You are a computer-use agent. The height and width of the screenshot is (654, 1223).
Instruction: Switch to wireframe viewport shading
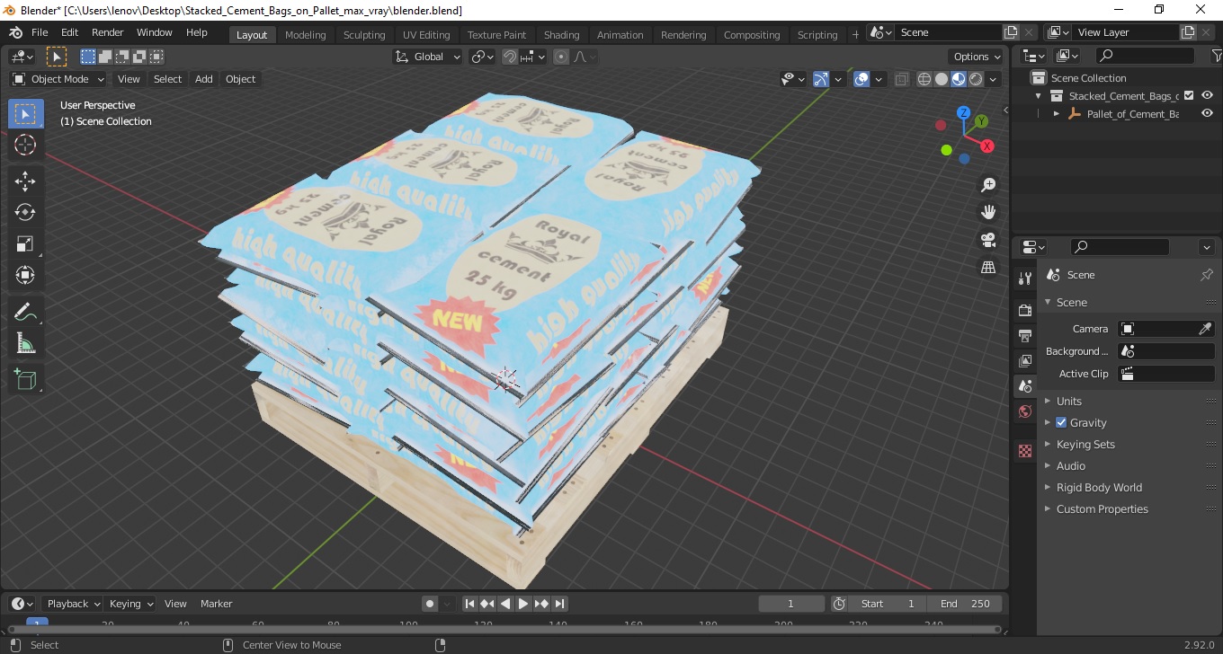[924, 79]
